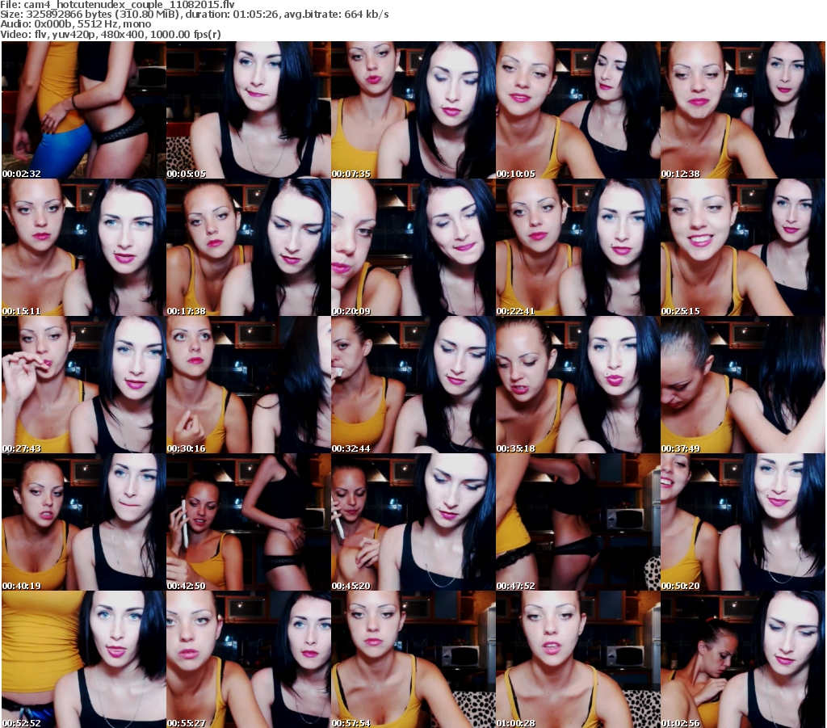Pick the frame at 00:45:20
The width and height of the screenshot is (827, 728).
pos(413,522)
